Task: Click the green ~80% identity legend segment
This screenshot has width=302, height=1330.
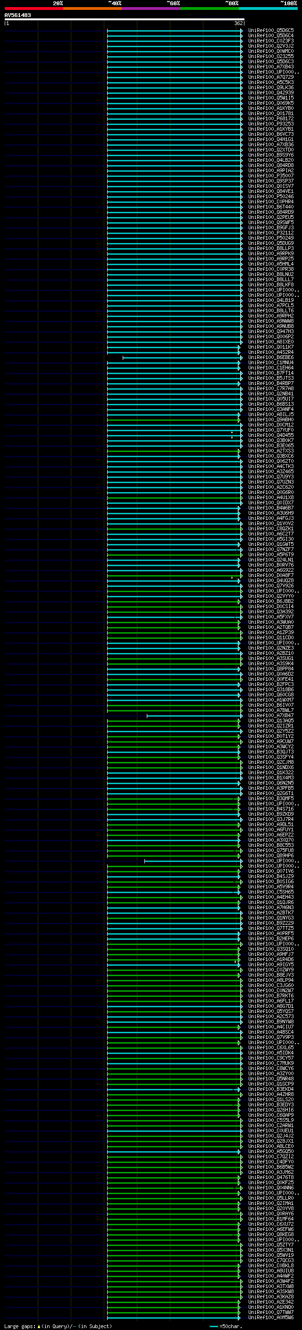Action: click(210, 8)
